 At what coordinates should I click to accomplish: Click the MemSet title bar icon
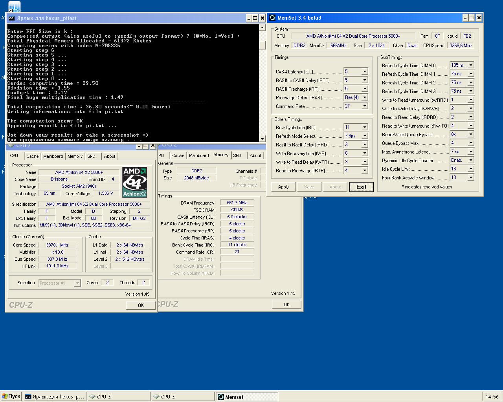point(272,18)
